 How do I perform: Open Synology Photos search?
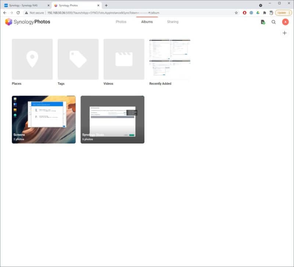274,22
